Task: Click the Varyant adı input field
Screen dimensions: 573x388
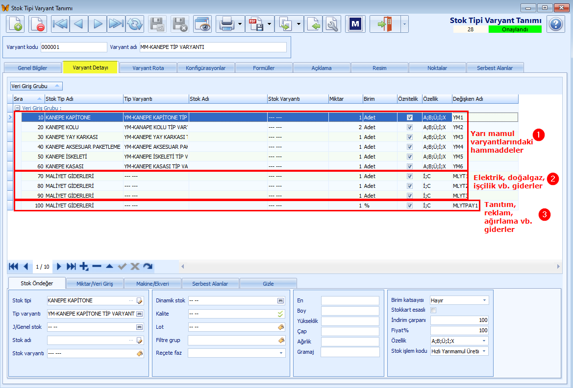Action: coord(213,47)
